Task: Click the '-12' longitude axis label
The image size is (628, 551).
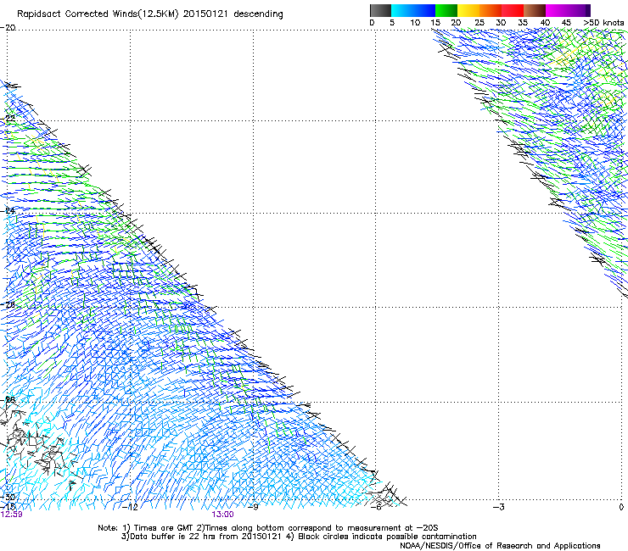Action: coord(130,507)
